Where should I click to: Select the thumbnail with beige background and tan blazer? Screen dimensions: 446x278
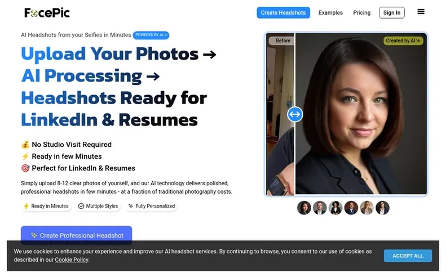(x=366, y=208)
